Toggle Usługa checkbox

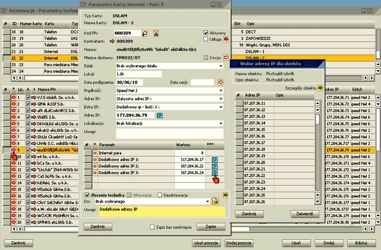pos(206,39)
